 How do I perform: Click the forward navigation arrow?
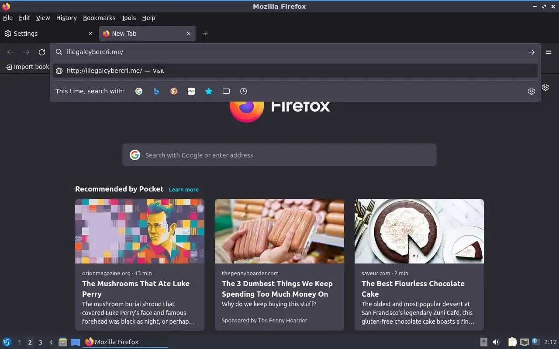(26, 52)
